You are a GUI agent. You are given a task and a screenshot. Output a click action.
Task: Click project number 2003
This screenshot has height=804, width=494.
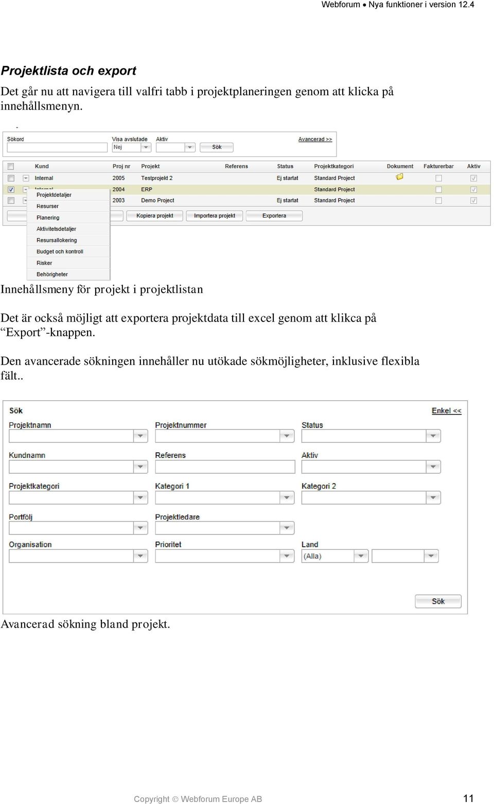118,201
